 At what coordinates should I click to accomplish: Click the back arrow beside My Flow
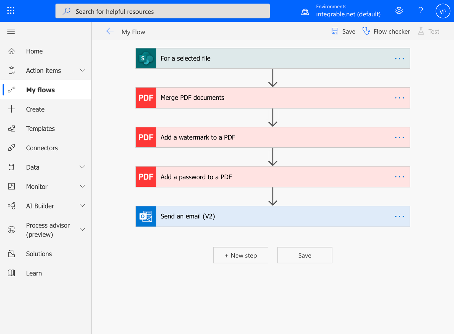tap(110, 31)
